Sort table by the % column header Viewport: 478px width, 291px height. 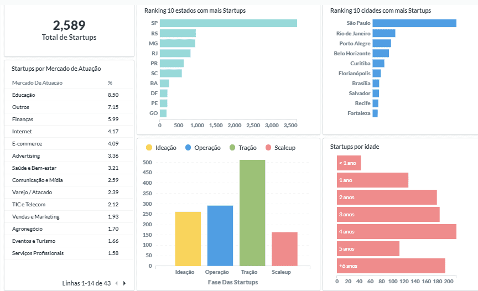110,83
